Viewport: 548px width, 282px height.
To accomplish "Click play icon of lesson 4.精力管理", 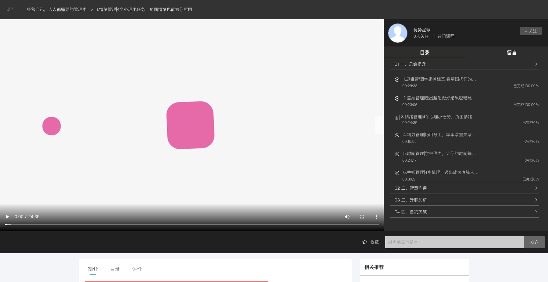I will pyautogui.click(x=397, y=135).
